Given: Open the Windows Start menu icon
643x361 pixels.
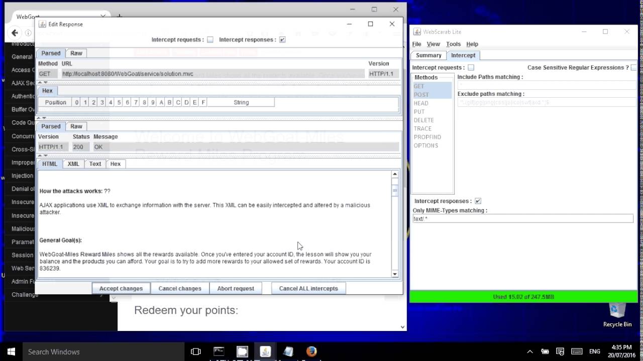Looking at the screenshot, I should pos(11,351).
